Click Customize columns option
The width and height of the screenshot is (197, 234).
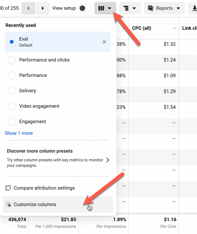(x=35, y=205)
